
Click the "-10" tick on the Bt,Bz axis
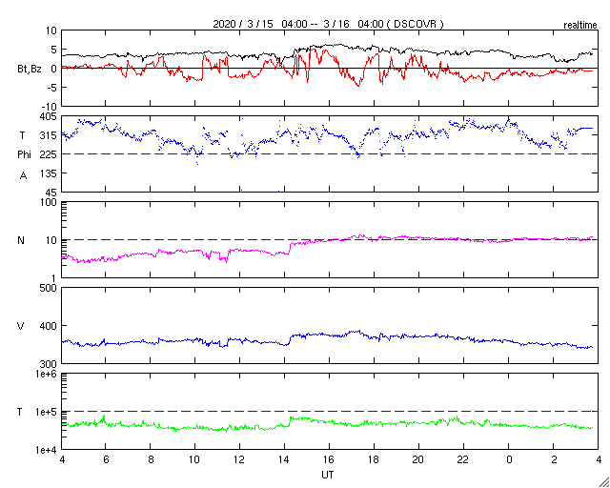tap(51, 107)
